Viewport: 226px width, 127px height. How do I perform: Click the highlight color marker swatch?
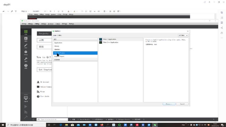pos(74,11)
